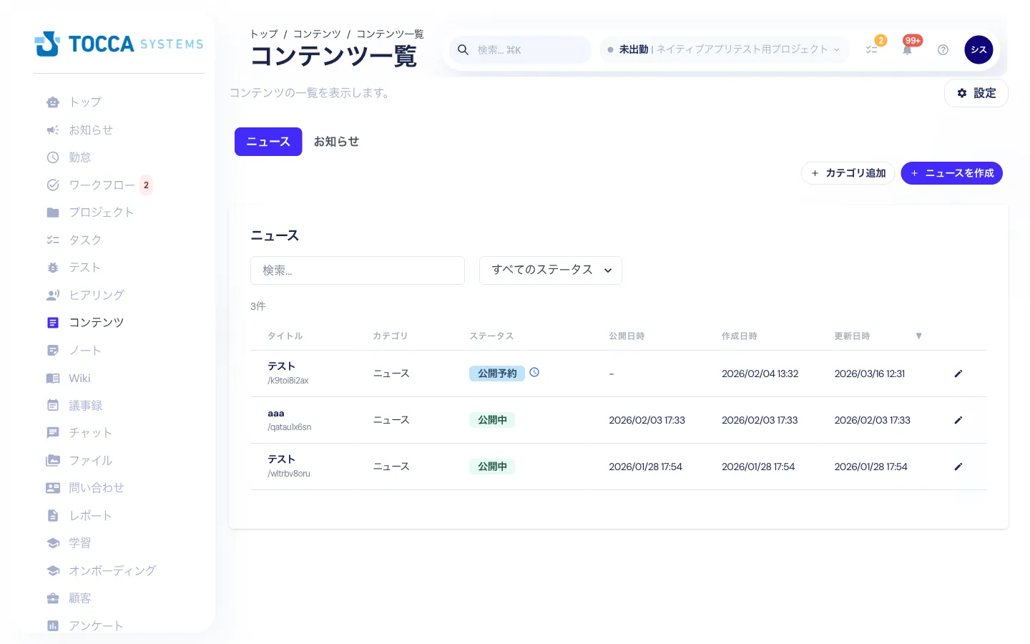The height and width of the screenshot is (644, 1030).
Task: Click the clock icon next to 公開予約 badge
Action: pyautogui.click(x=534, y=372)
